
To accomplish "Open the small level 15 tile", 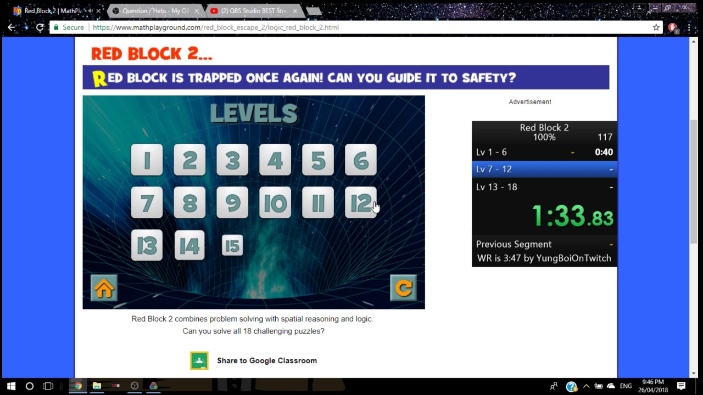I will [232, 245].
